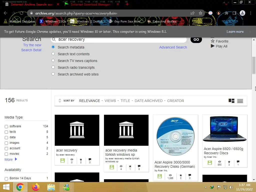This screenshot has height=192, width=256.
Task: Click Learn more in Chrome update banner
Action: 235,31
